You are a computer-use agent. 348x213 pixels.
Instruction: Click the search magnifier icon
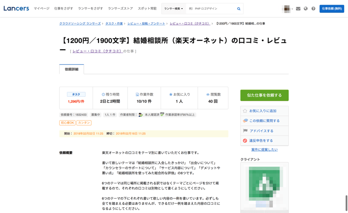click(239, 9)
